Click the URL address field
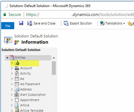Screen dimensions: 134x112 click(80, 15)
